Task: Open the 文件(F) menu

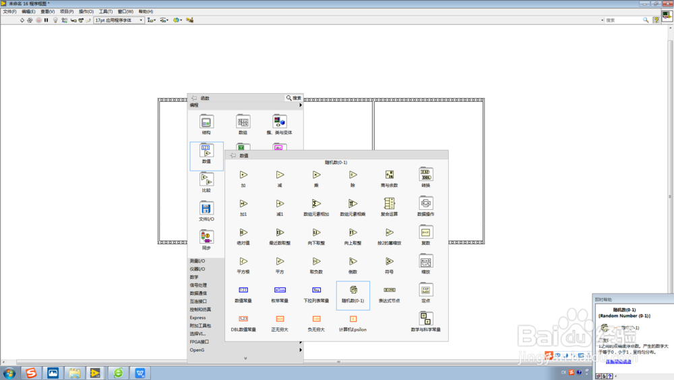Action: click(9, 11)
